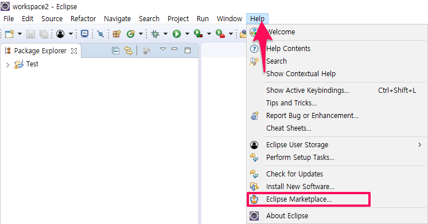Click the monitor terminal toolbar icon
The width and height of the screenshot is (428, 224).
click(x=84, y=34)
